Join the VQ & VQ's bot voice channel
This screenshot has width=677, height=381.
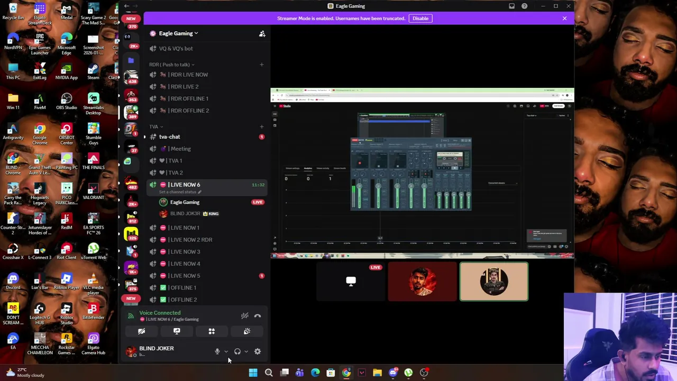pyautogui.click(x=207, y=49)
